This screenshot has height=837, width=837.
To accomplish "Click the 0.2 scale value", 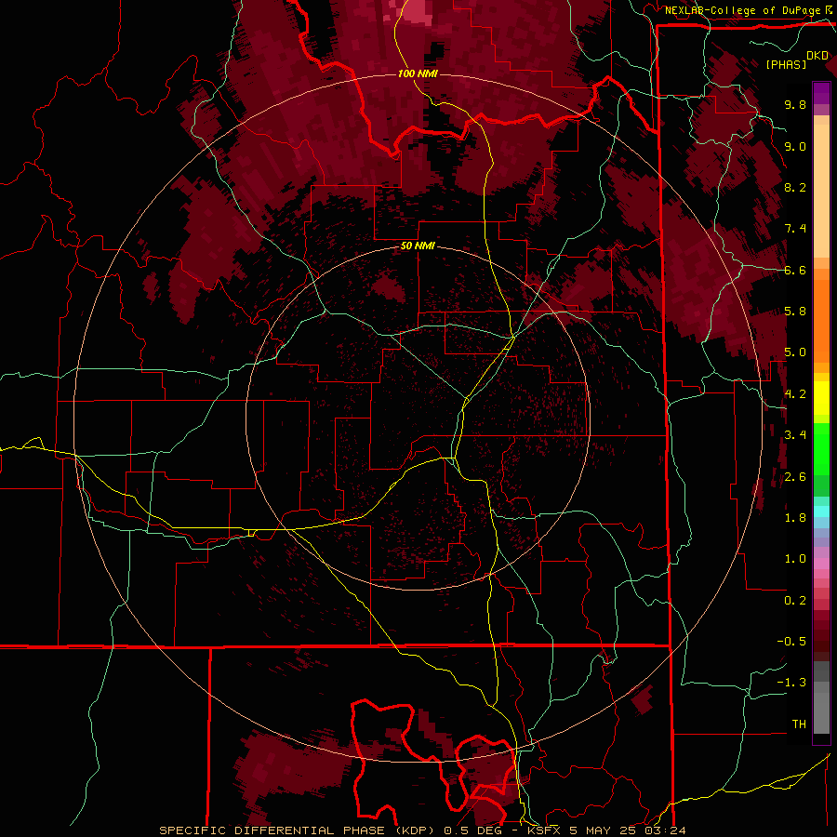I will point(795,601).
